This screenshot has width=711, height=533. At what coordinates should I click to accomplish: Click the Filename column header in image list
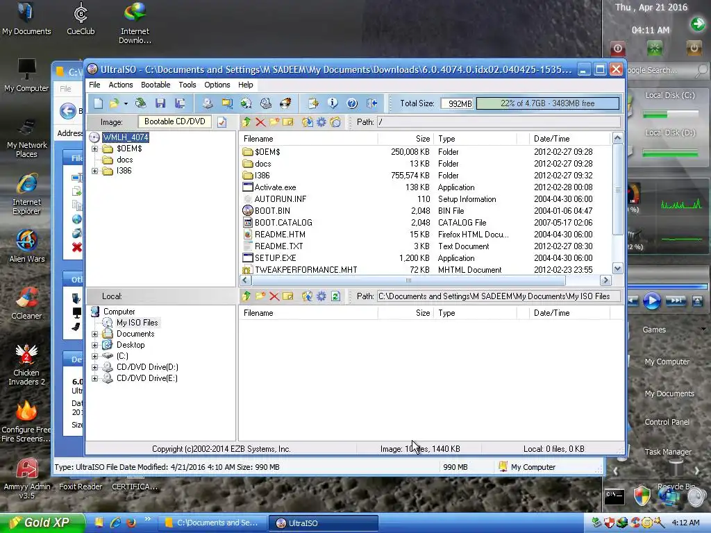pyautogui.click(x=308, y=139)
